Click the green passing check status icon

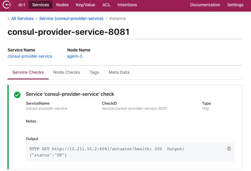(x=17, y=95)
